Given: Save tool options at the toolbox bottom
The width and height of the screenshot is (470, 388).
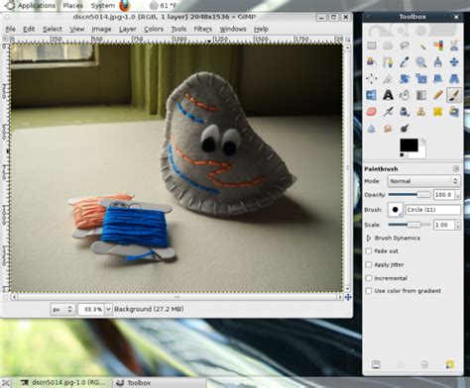Looking at the screenshot, I should coord(376,364).
